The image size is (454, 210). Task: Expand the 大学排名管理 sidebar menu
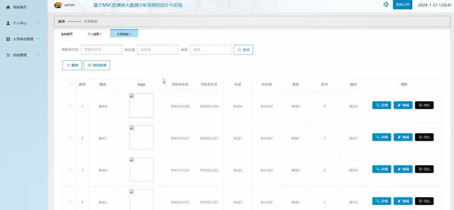[x=23, y=39]
